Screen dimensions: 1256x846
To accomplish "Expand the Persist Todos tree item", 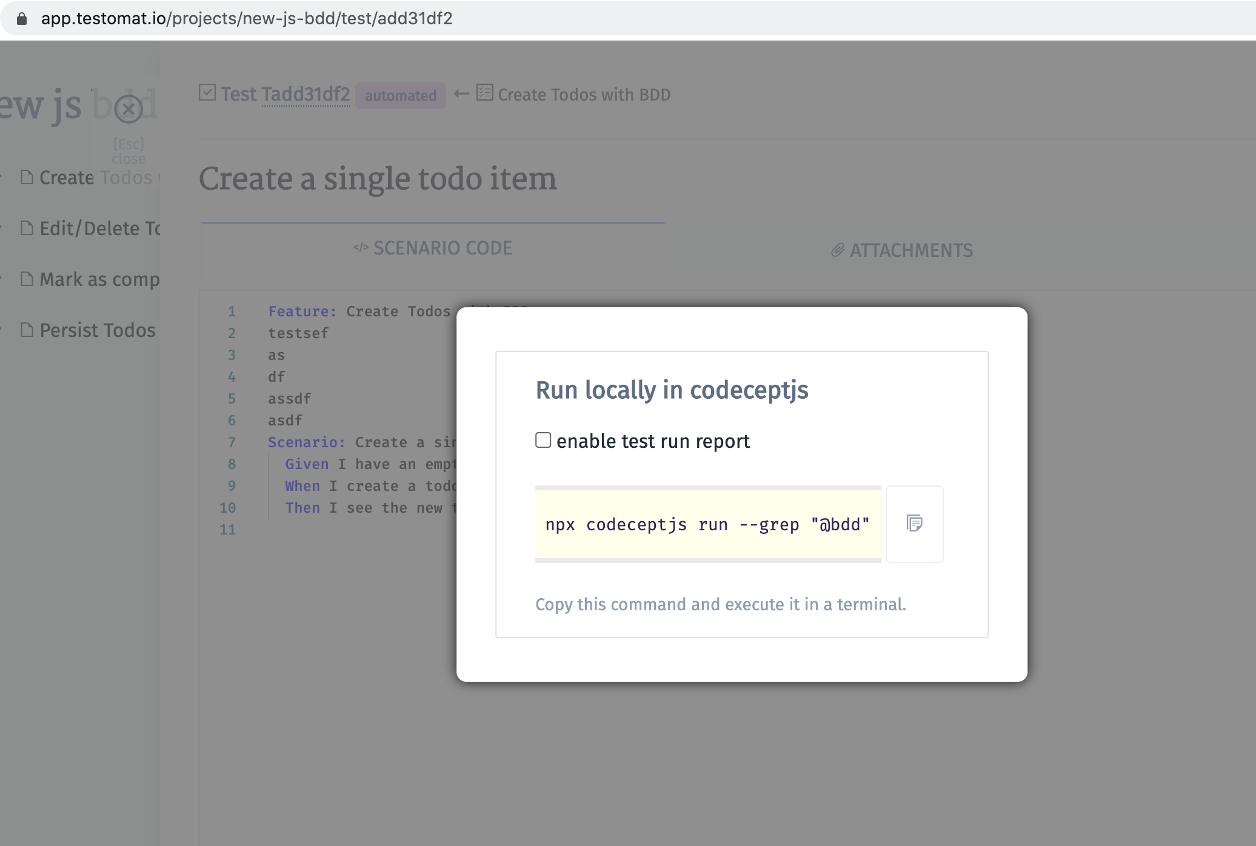I will (2, 330).
